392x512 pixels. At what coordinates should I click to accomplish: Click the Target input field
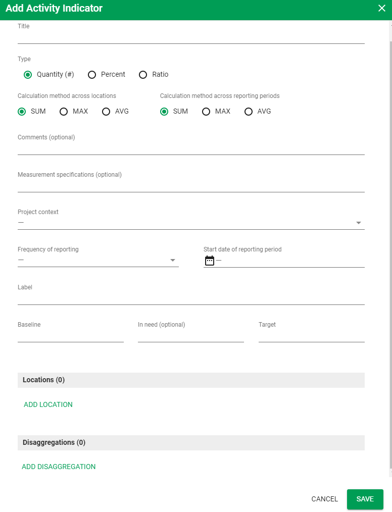[311, 336]
